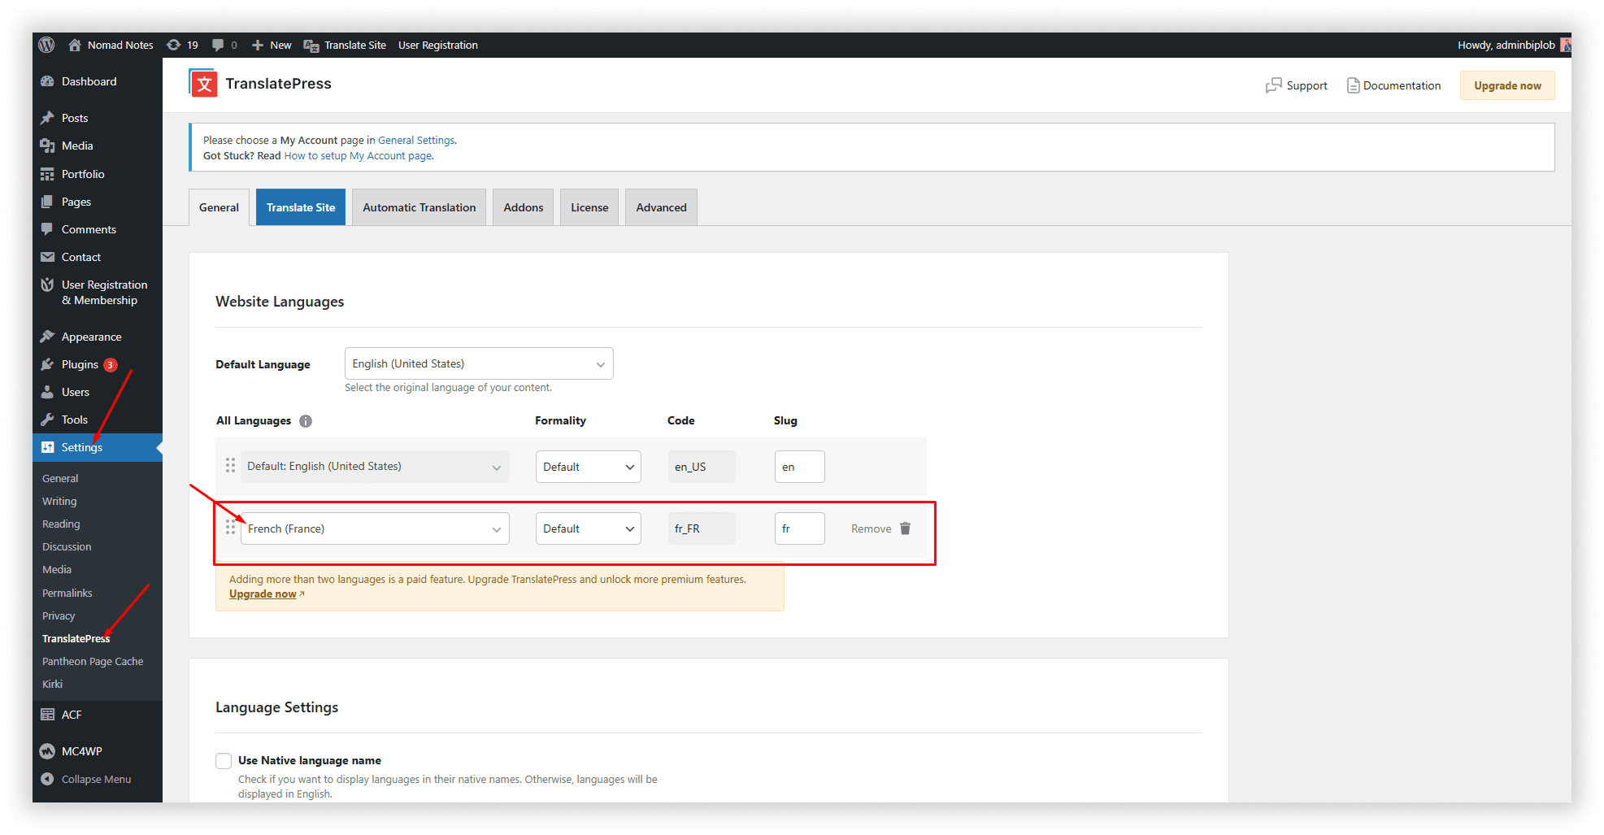The width and height of the screenshot is (1604, 835).
Task: Click the Comments icon in the sidebar
Action: 47,229
